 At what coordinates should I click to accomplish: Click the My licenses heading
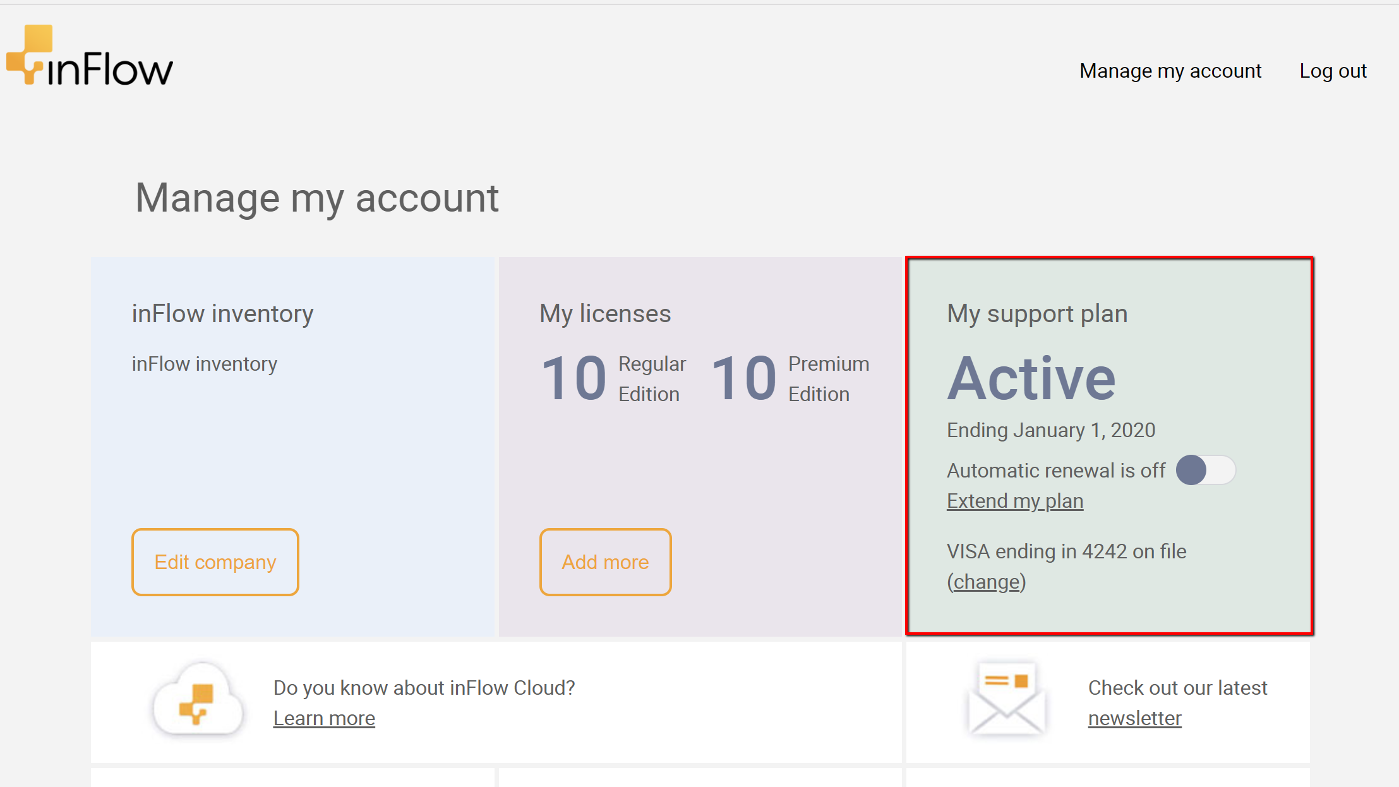click(x=605, y=314)
